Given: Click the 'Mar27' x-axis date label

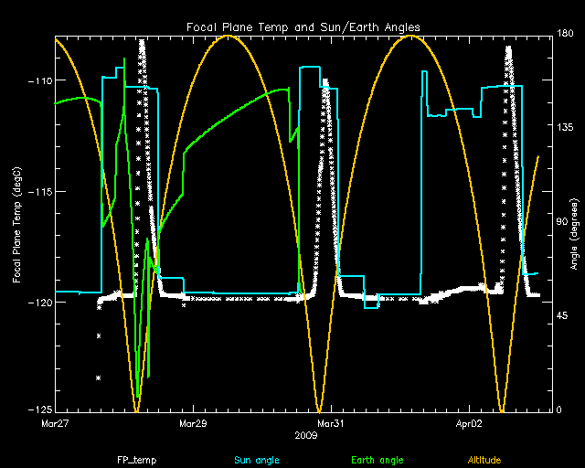Looking at the screenshot, I should pos(56,424).
